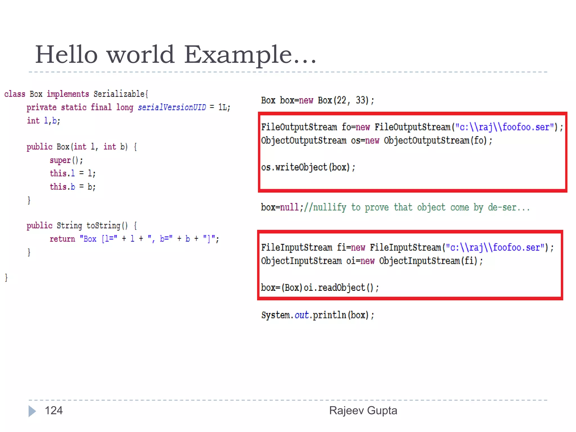Click the 'this.b = b;' assignment
This screenshot has height=432, width=576.
[x=73, y=187]
